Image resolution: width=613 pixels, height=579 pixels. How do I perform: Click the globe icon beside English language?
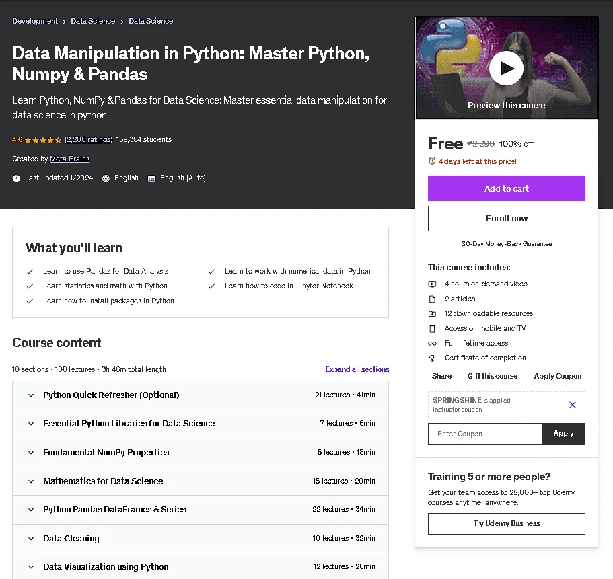click(x=106, y=178)
